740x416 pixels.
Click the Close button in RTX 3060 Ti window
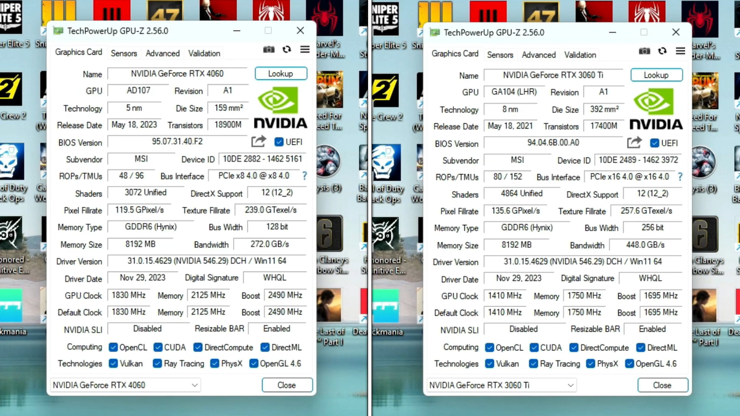coord(662,385)
